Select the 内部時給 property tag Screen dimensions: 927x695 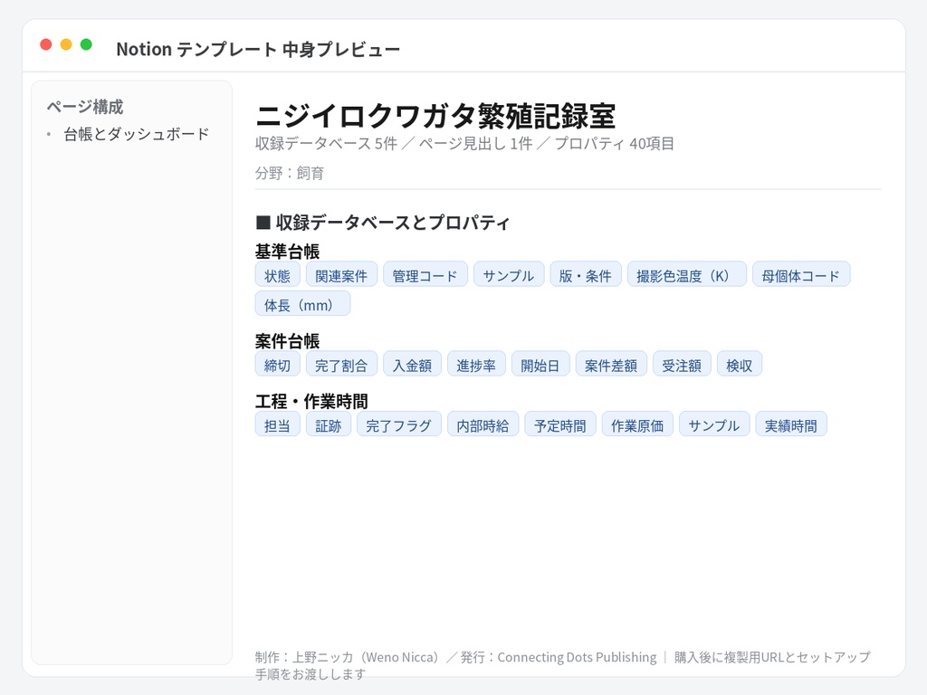[x=483, y=425]
